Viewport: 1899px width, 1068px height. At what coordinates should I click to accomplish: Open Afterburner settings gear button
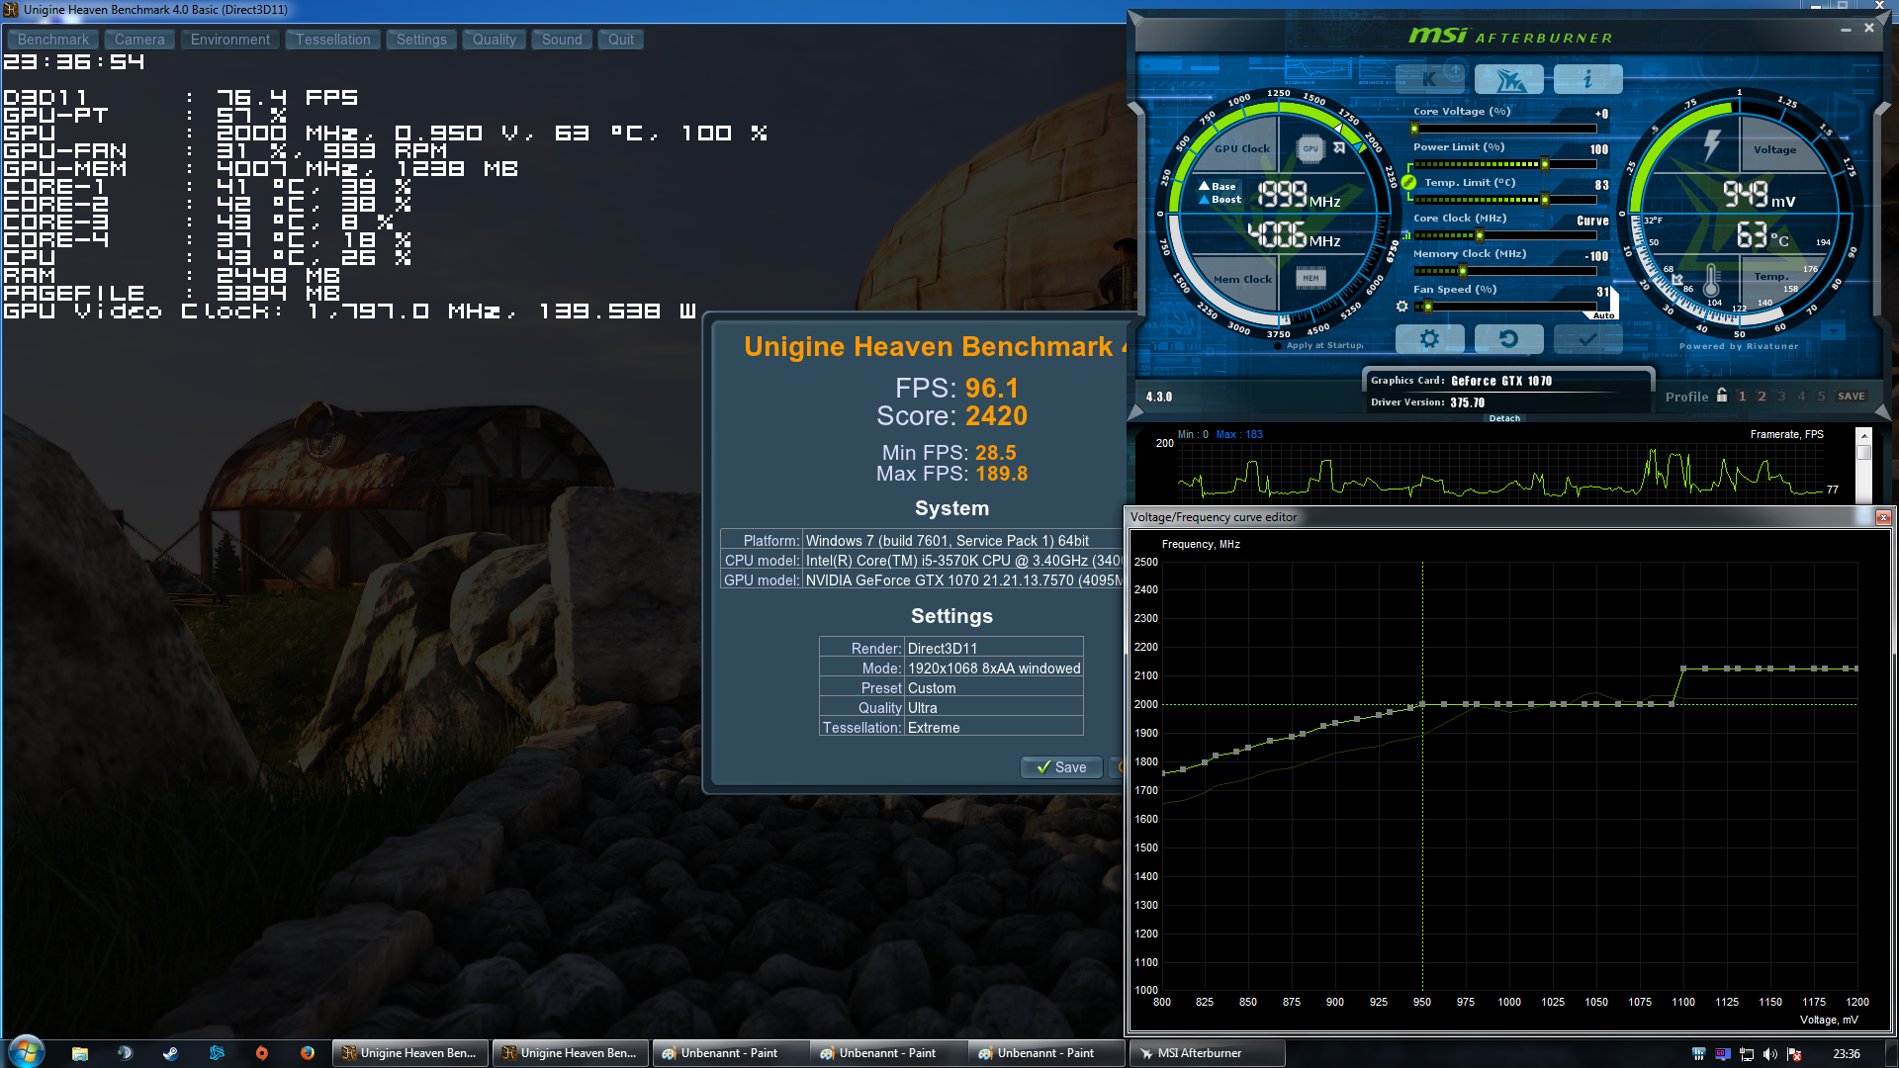(x=1429, y=339)
